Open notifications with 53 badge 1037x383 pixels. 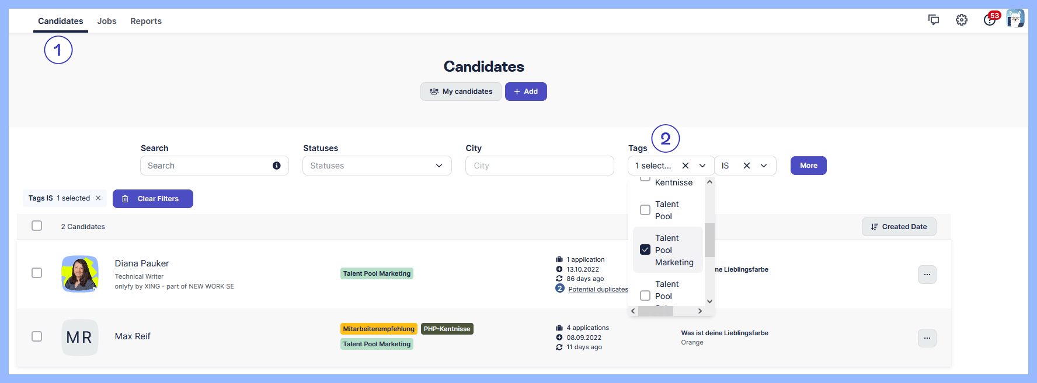(x=990, y=19)
